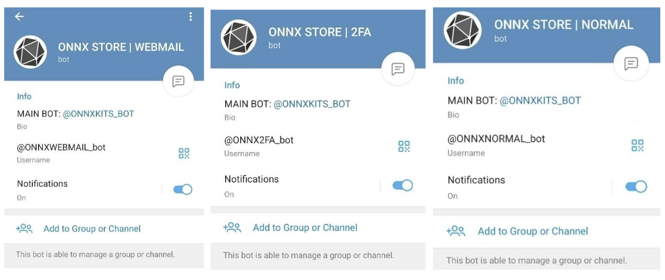Show QR code for @ONNXNORMAL_bot
665x280 pixels.
point(637,145)
